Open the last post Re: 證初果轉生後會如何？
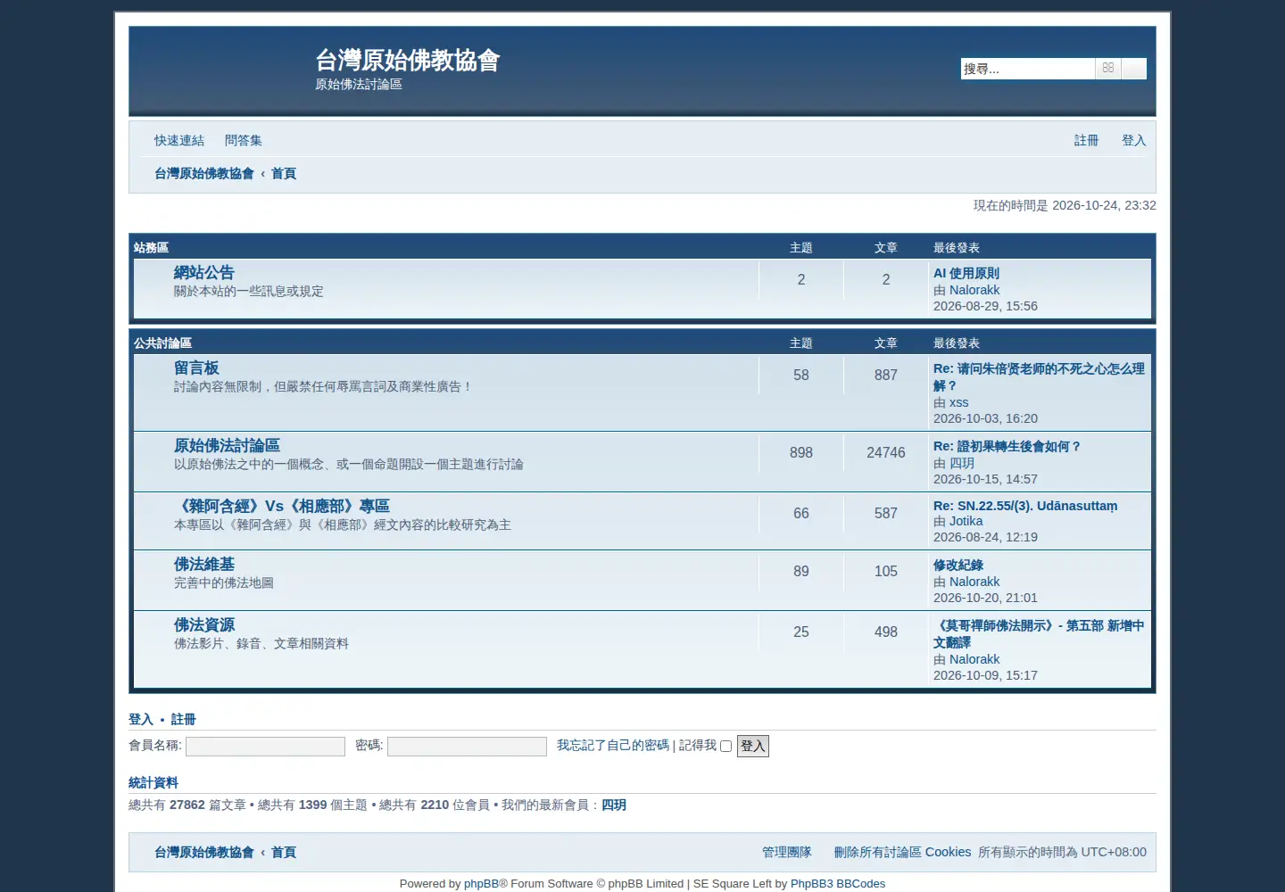 1007,447
